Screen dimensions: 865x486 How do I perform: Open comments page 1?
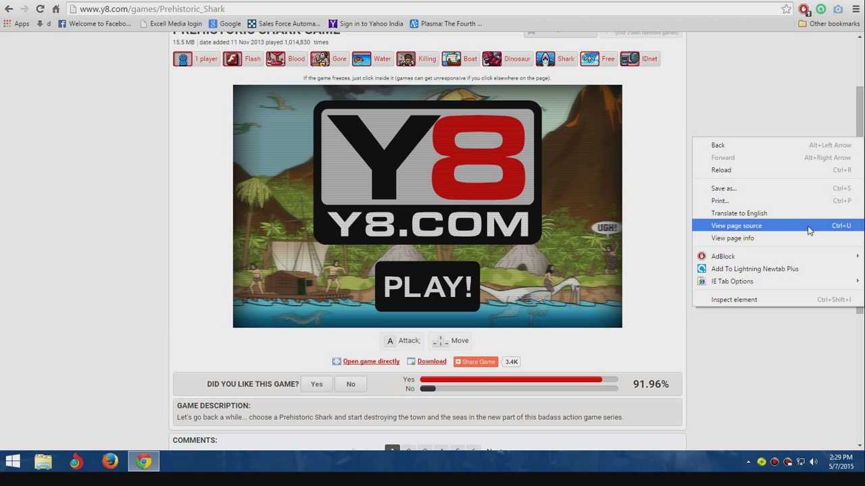(x=392, y=448)
